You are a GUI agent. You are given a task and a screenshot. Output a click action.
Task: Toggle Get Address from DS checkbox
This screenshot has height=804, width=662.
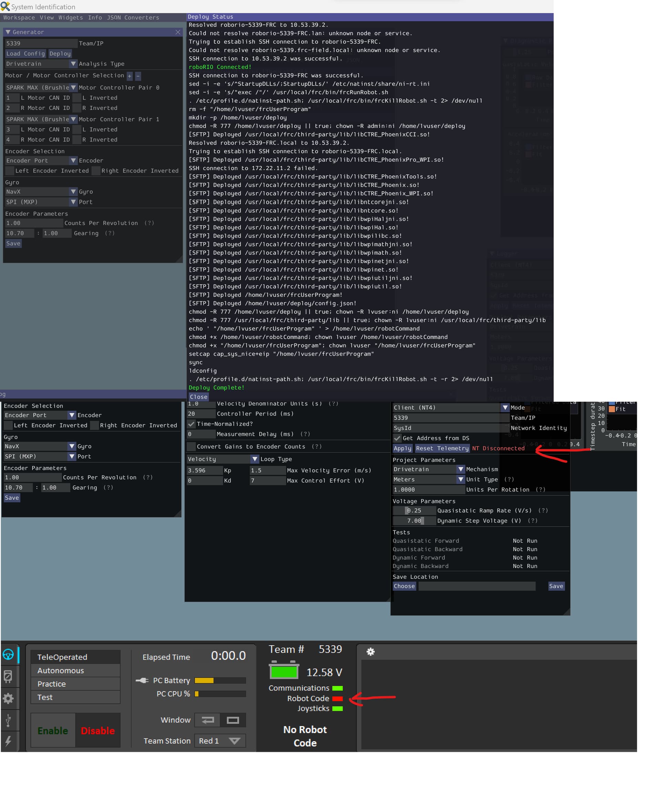(397, 438)
